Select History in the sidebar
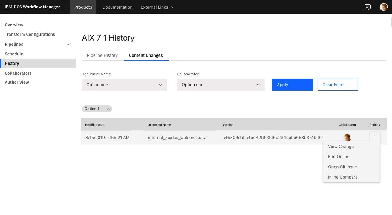Screen dimensions: 392x215 point(38,63)
